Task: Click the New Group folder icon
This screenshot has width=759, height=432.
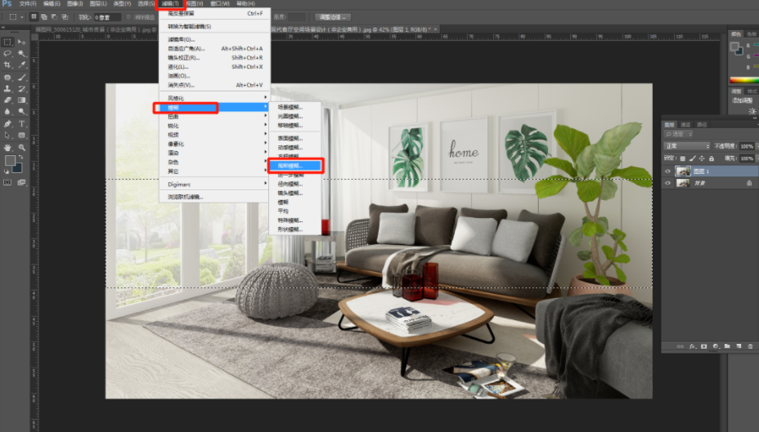Action: click(x=727, y=346)
